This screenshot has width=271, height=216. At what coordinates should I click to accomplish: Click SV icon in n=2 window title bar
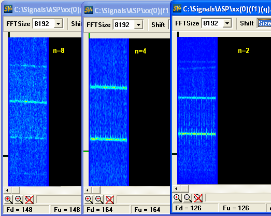coord(177,8)
